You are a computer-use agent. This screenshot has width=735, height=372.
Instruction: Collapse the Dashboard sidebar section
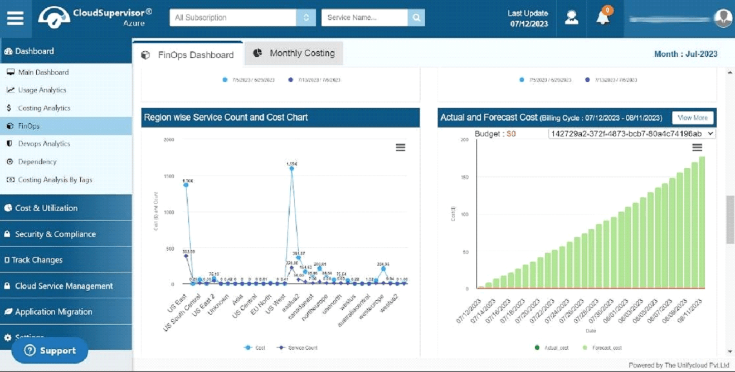pyautogui.click(x=66, y=51)
